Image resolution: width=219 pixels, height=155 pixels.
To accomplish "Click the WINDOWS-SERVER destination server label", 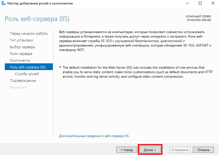I will coord(199,20).
